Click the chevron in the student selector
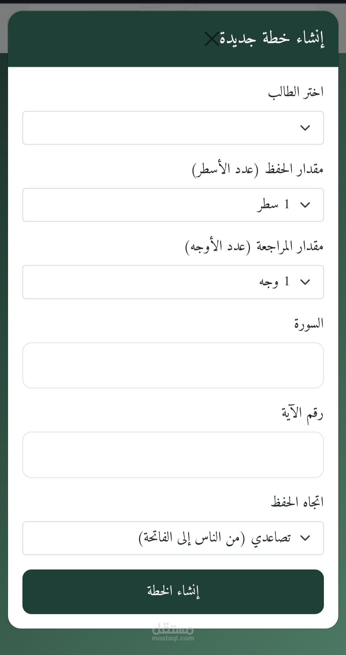The height and width of the screenshot is (655, 346). [305, 128]
